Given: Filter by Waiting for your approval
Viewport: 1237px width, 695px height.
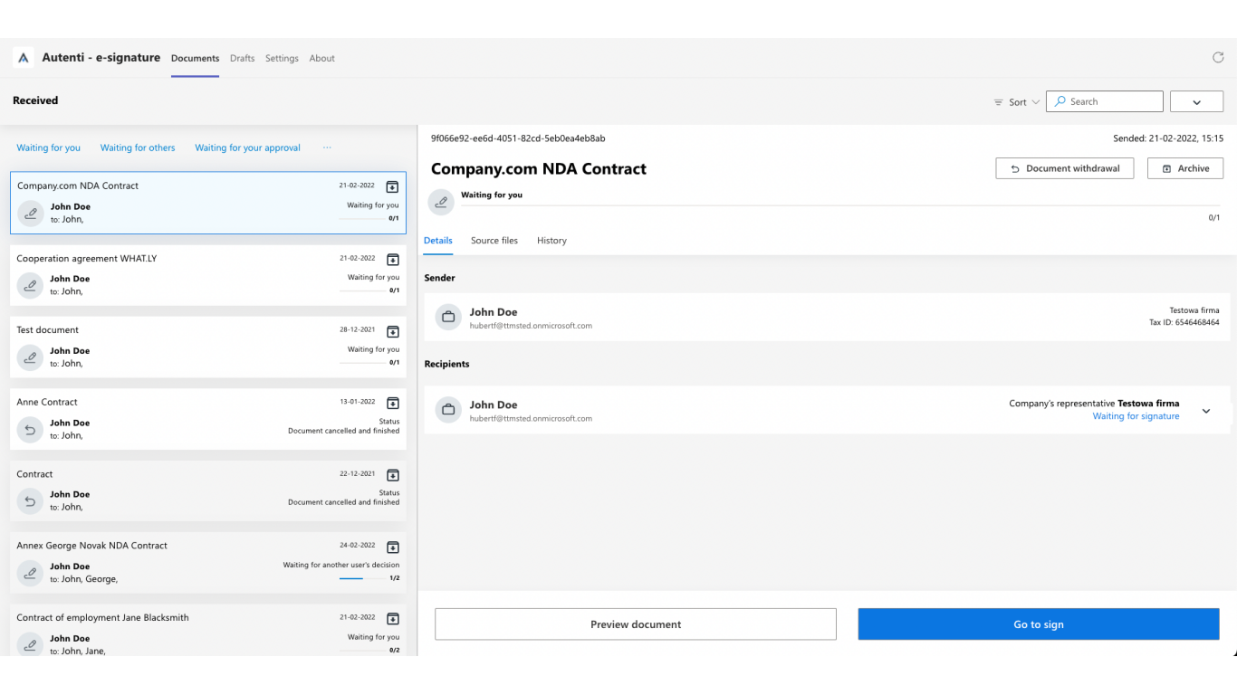Looking at the screenshot, I should pyautogui.click(x=247, y=148).
